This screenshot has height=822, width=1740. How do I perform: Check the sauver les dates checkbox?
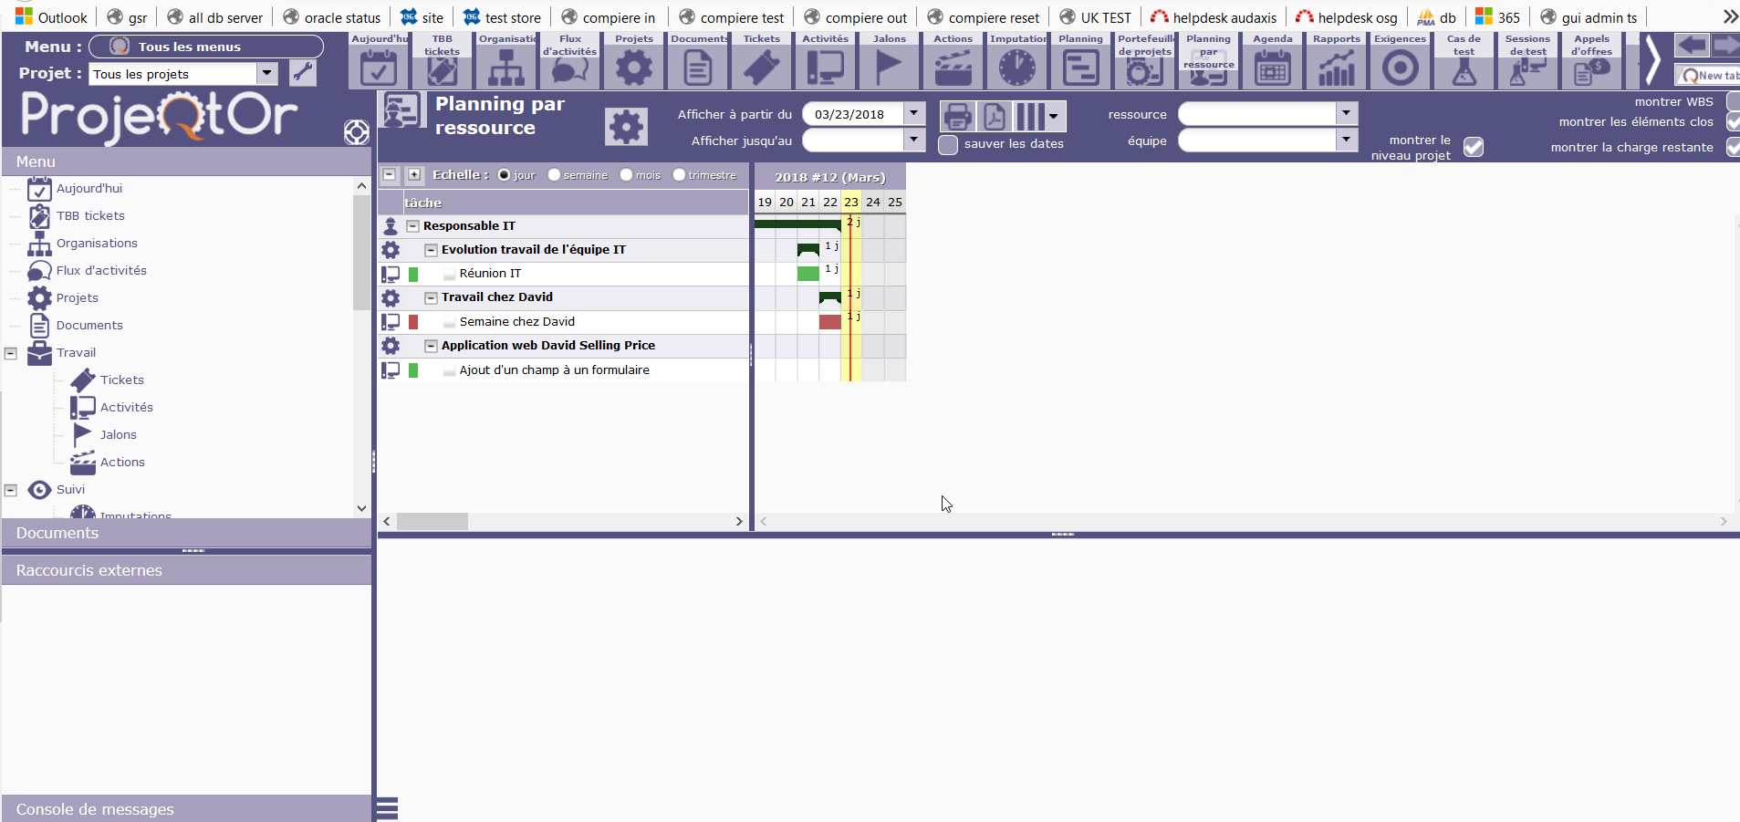coord(948,144)
